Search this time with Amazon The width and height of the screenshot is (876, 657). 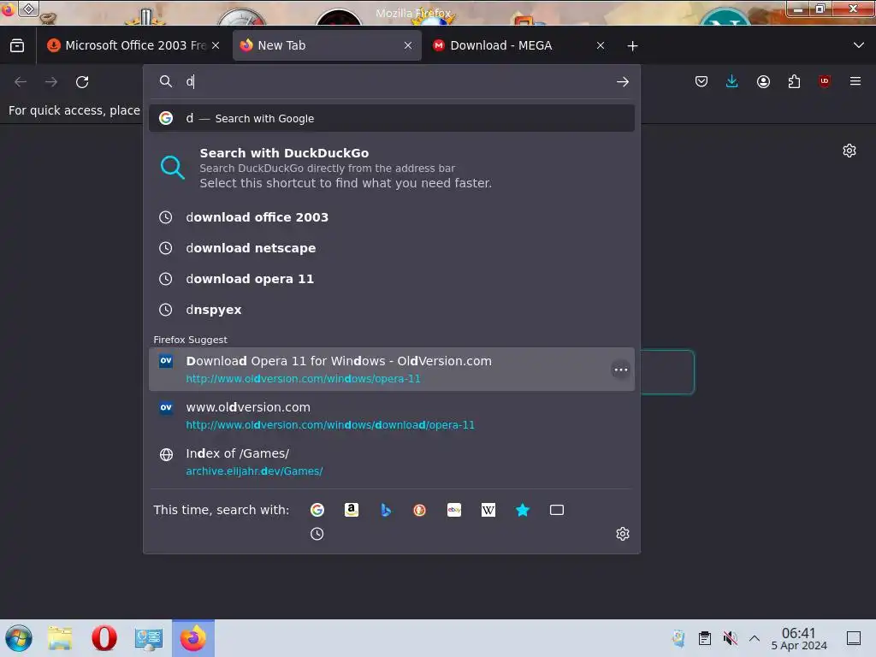tap(352, 510)
